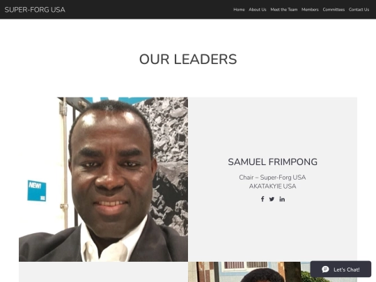Click the chat bubble icon
376x282 pixels.
coord(325,269)
